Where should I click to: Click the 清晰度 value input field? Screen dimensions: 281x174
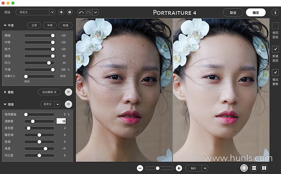tap(61, 121)
